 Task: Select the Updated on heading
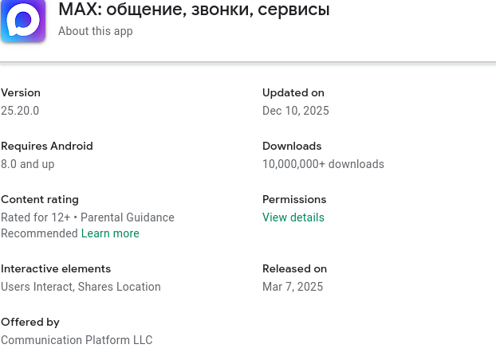[293, 92]
